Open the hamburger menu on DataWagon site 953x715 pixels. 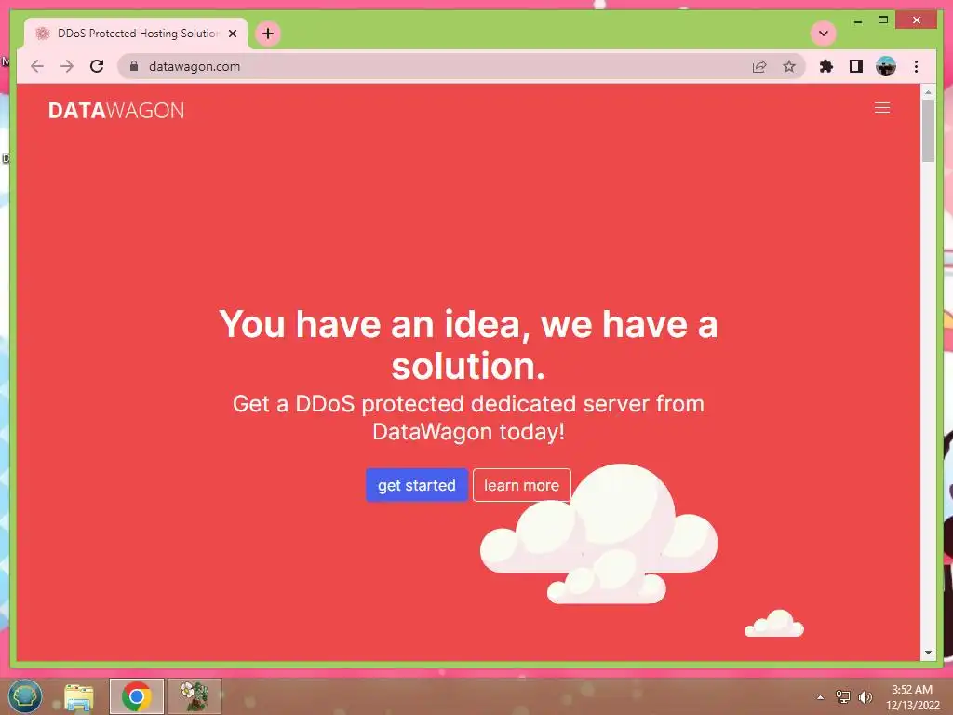coord(882,108)
